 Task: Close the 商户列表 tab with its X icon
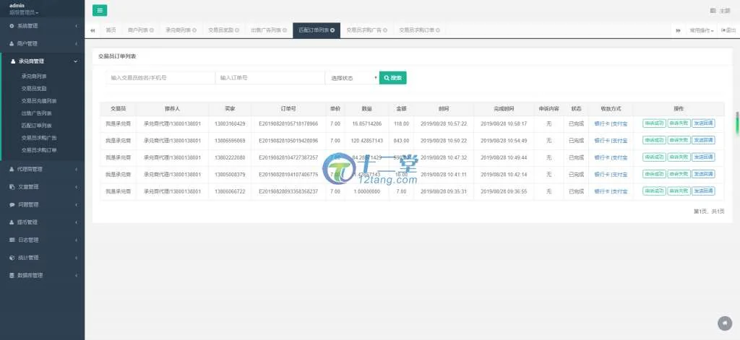pyautogui.click(x=154, y=30)
